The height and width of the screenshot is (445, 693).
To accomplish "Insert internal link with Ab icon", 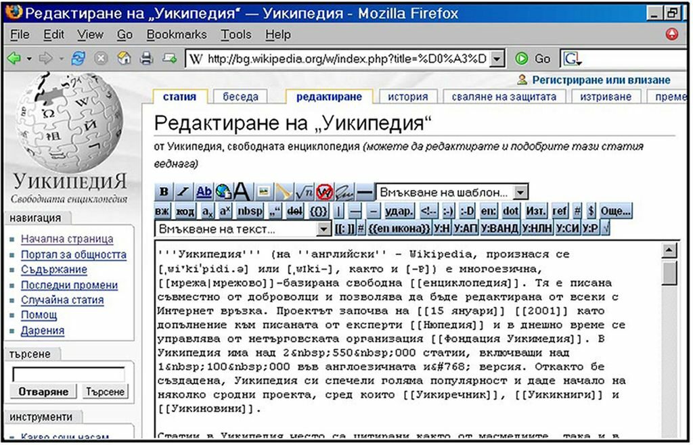I will point(204,191).
